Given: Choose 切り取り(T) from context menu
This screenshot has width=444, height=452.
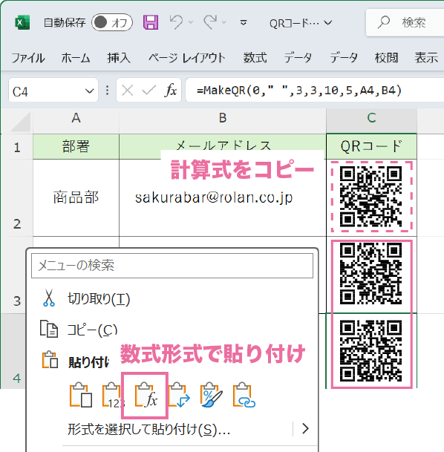Looking at the screenshot, I should point(172,298).
